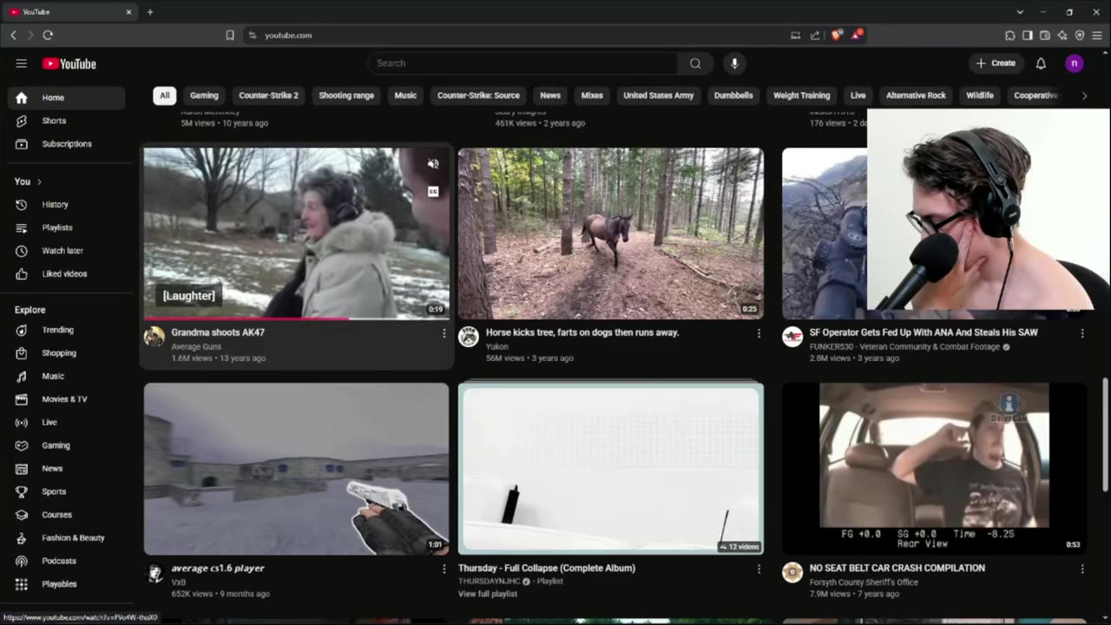Click the YouTube logo
1111x625 pixels.
click(x=69, y=63)
